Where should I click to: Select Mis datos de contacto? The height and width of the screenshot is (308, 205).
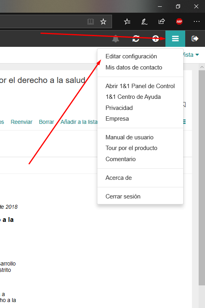point(134,67)
